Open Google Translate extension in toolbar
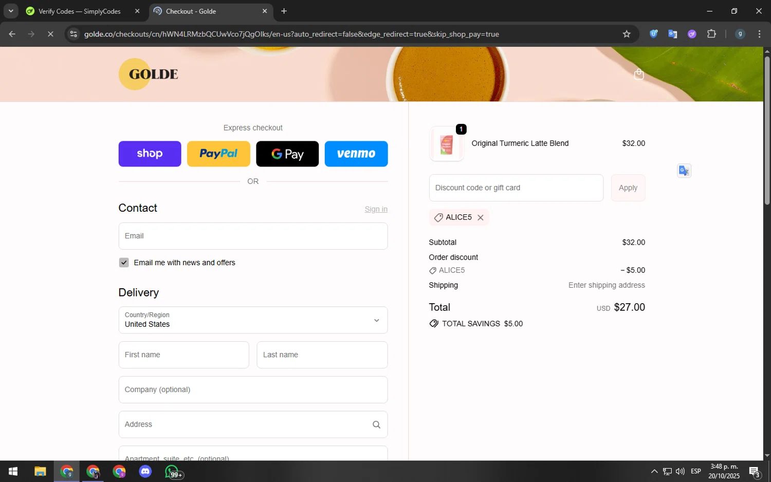Image resolution: width=771 pixels, height=482 pixels. coord(672,34)
